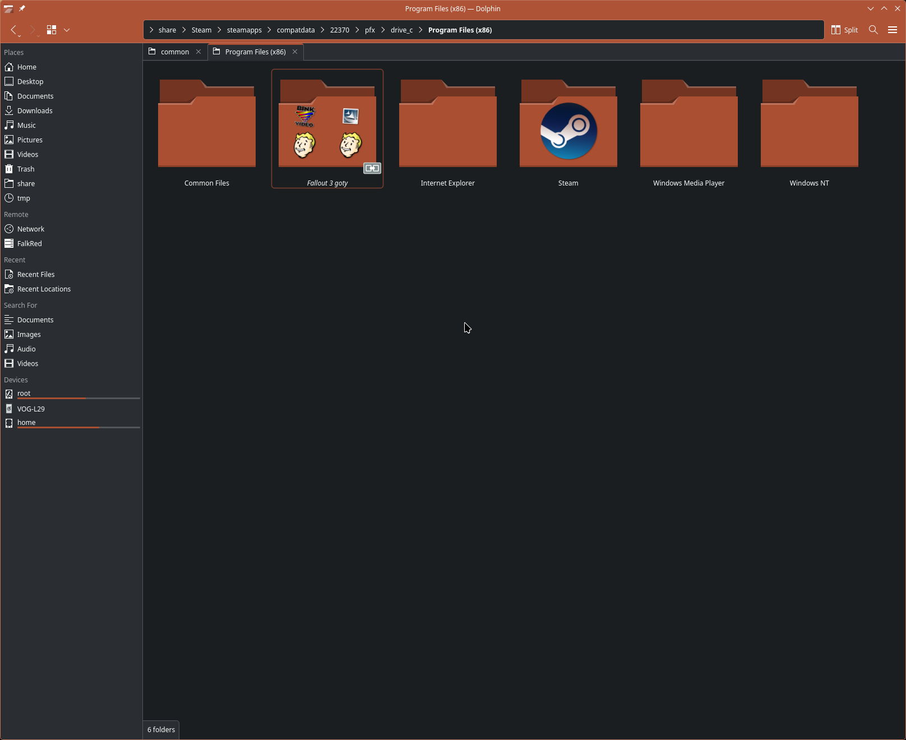This screenshot has width=906, height=740.
Task: Open Downloads in Places sidebar
Action: (x=71, y=110)
